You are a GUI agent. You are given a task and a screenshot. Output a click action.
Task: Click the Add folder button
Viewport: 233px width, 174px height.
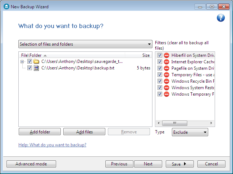point(40,132)
